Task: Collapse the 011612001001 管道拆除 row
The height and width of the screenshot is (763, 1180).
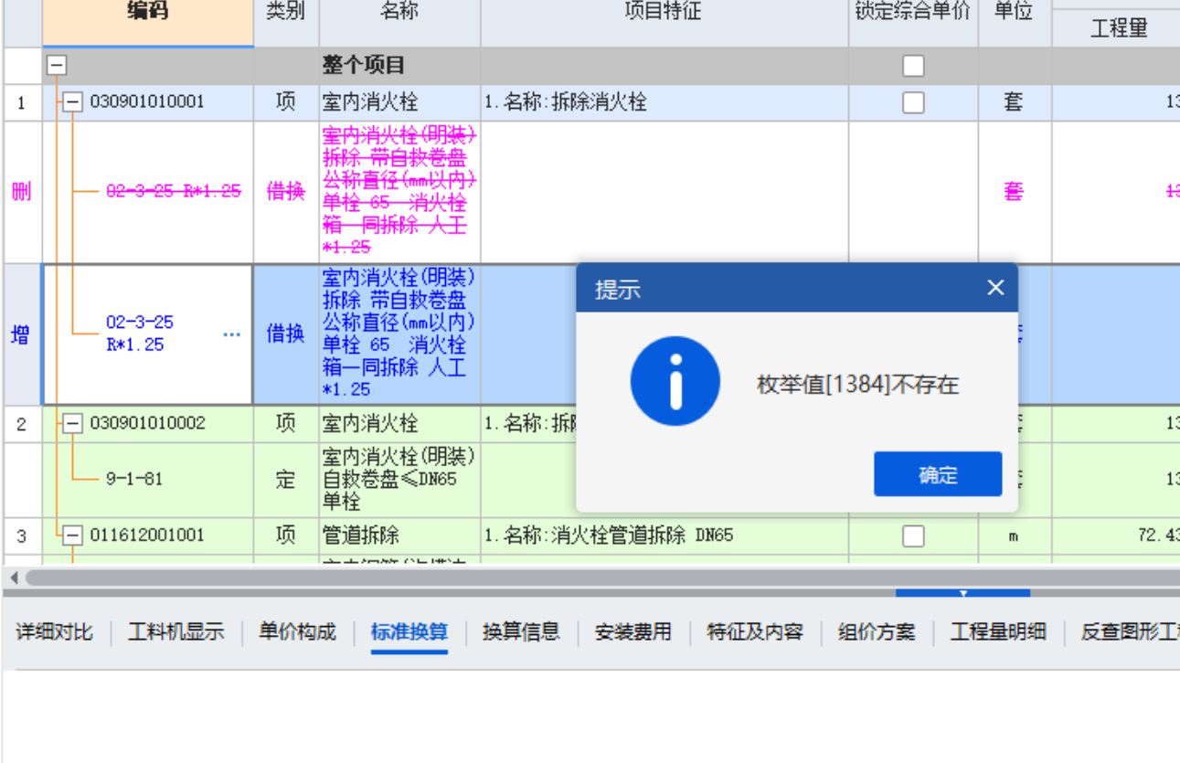Action: [x=74, y=535]
